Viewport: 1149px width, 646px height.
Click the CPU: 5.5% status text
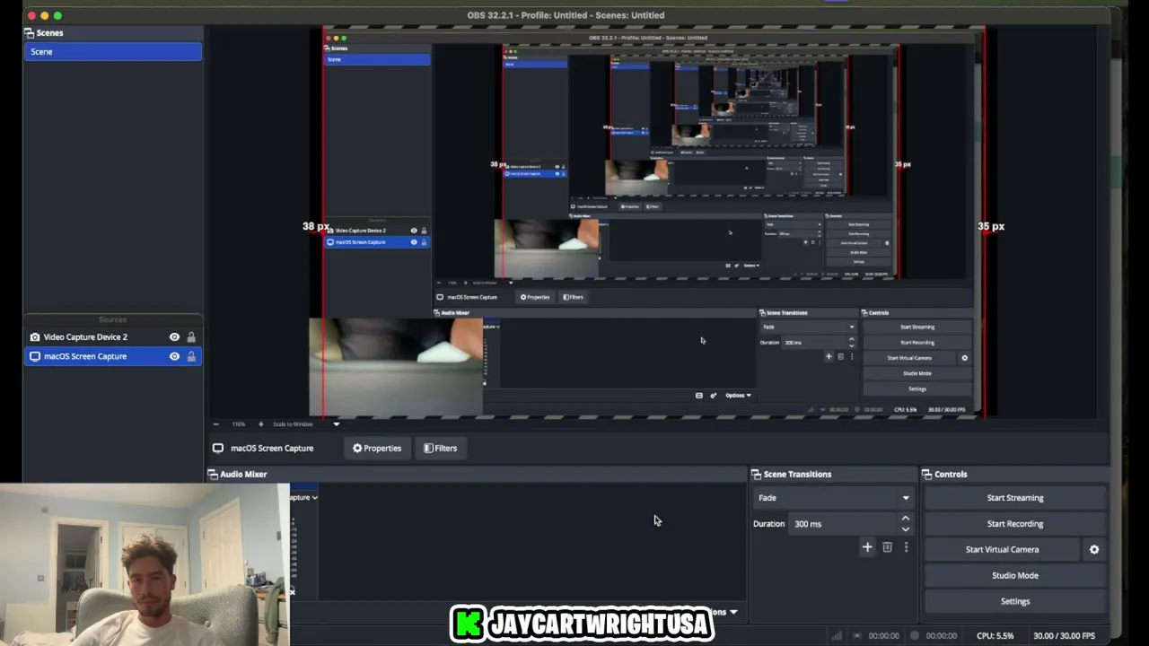(996, 636)
